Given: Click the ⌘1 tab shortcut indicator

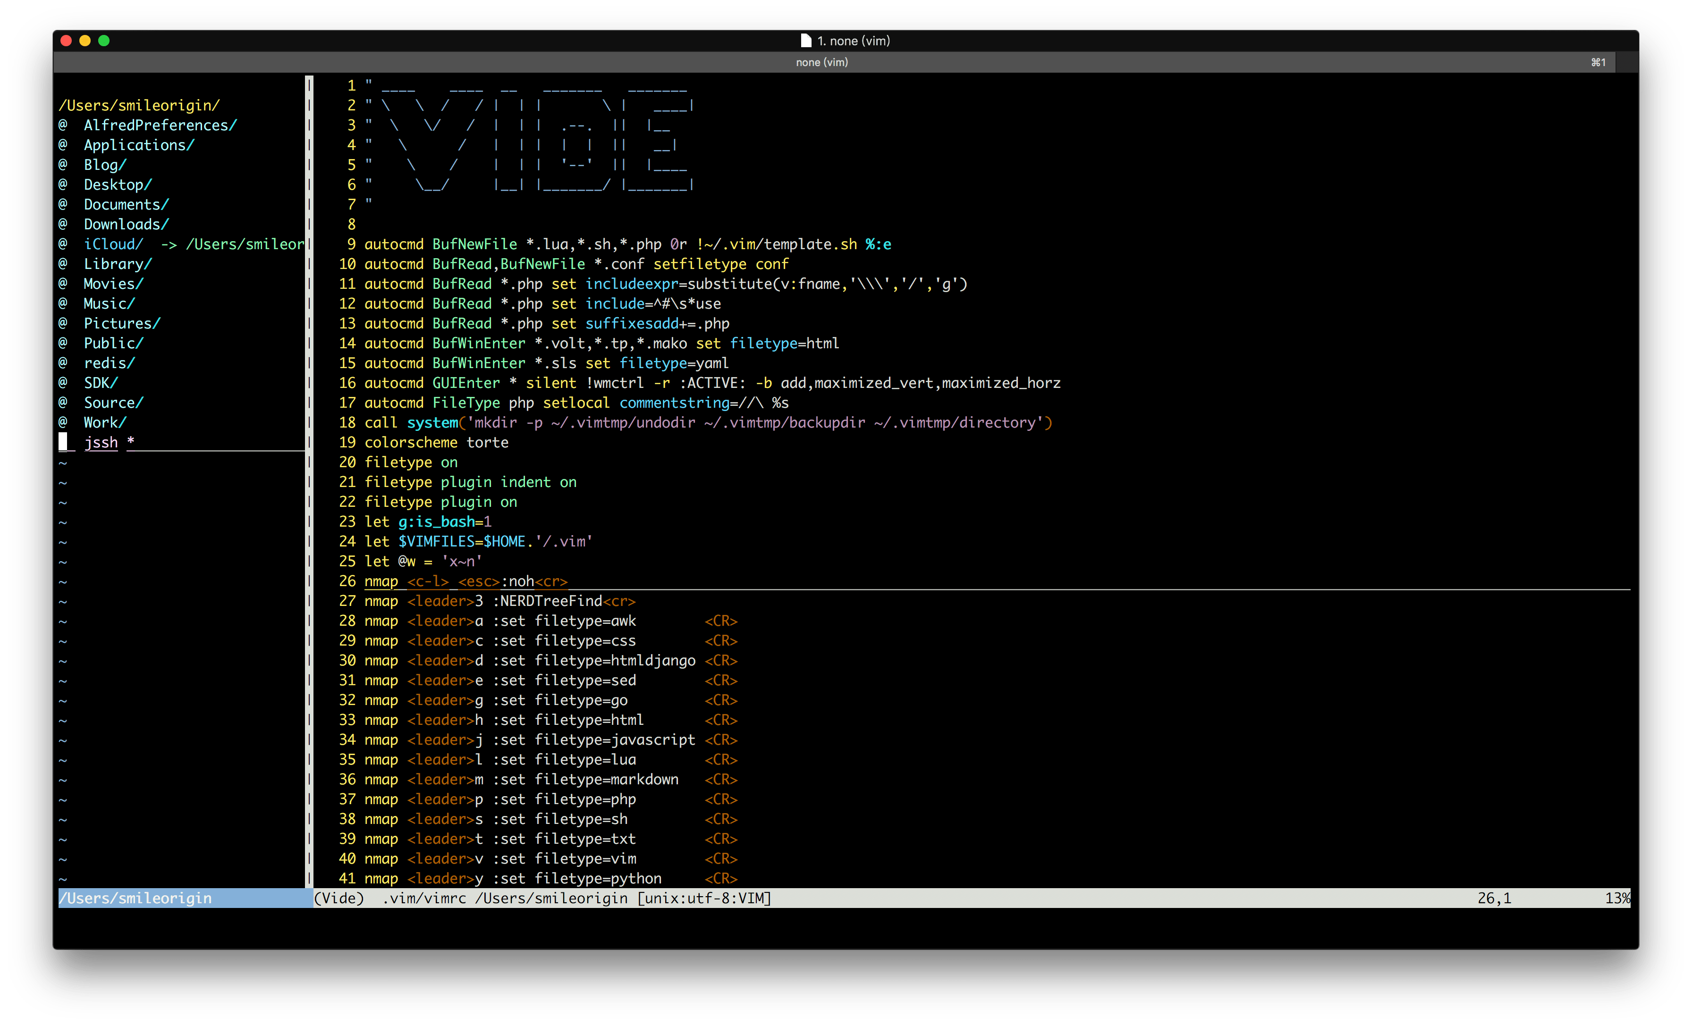Looking at the screenshot, I should point(1598,62).
